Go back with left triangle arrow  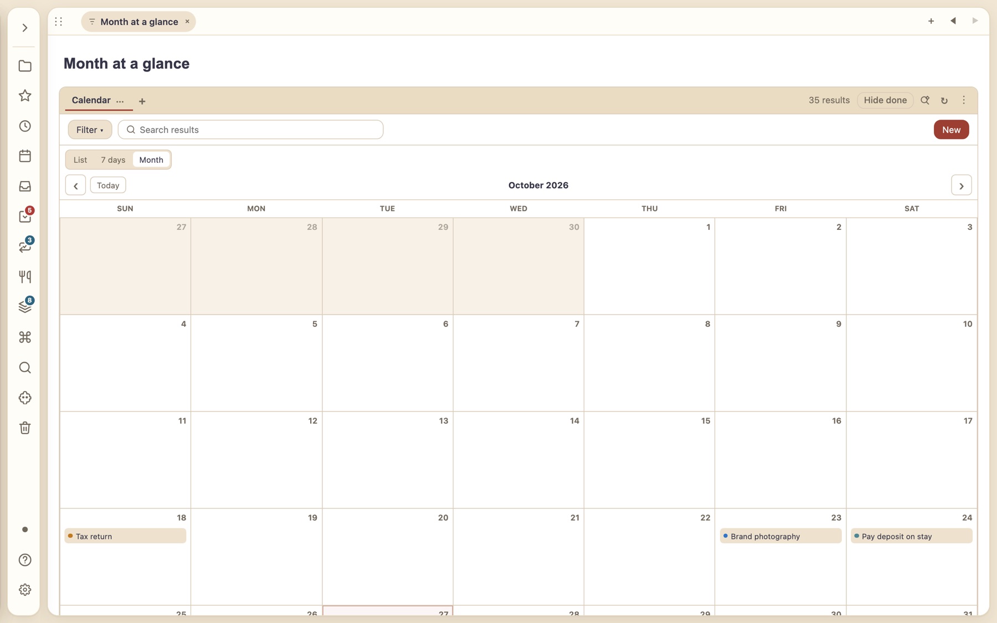[953, 21]
